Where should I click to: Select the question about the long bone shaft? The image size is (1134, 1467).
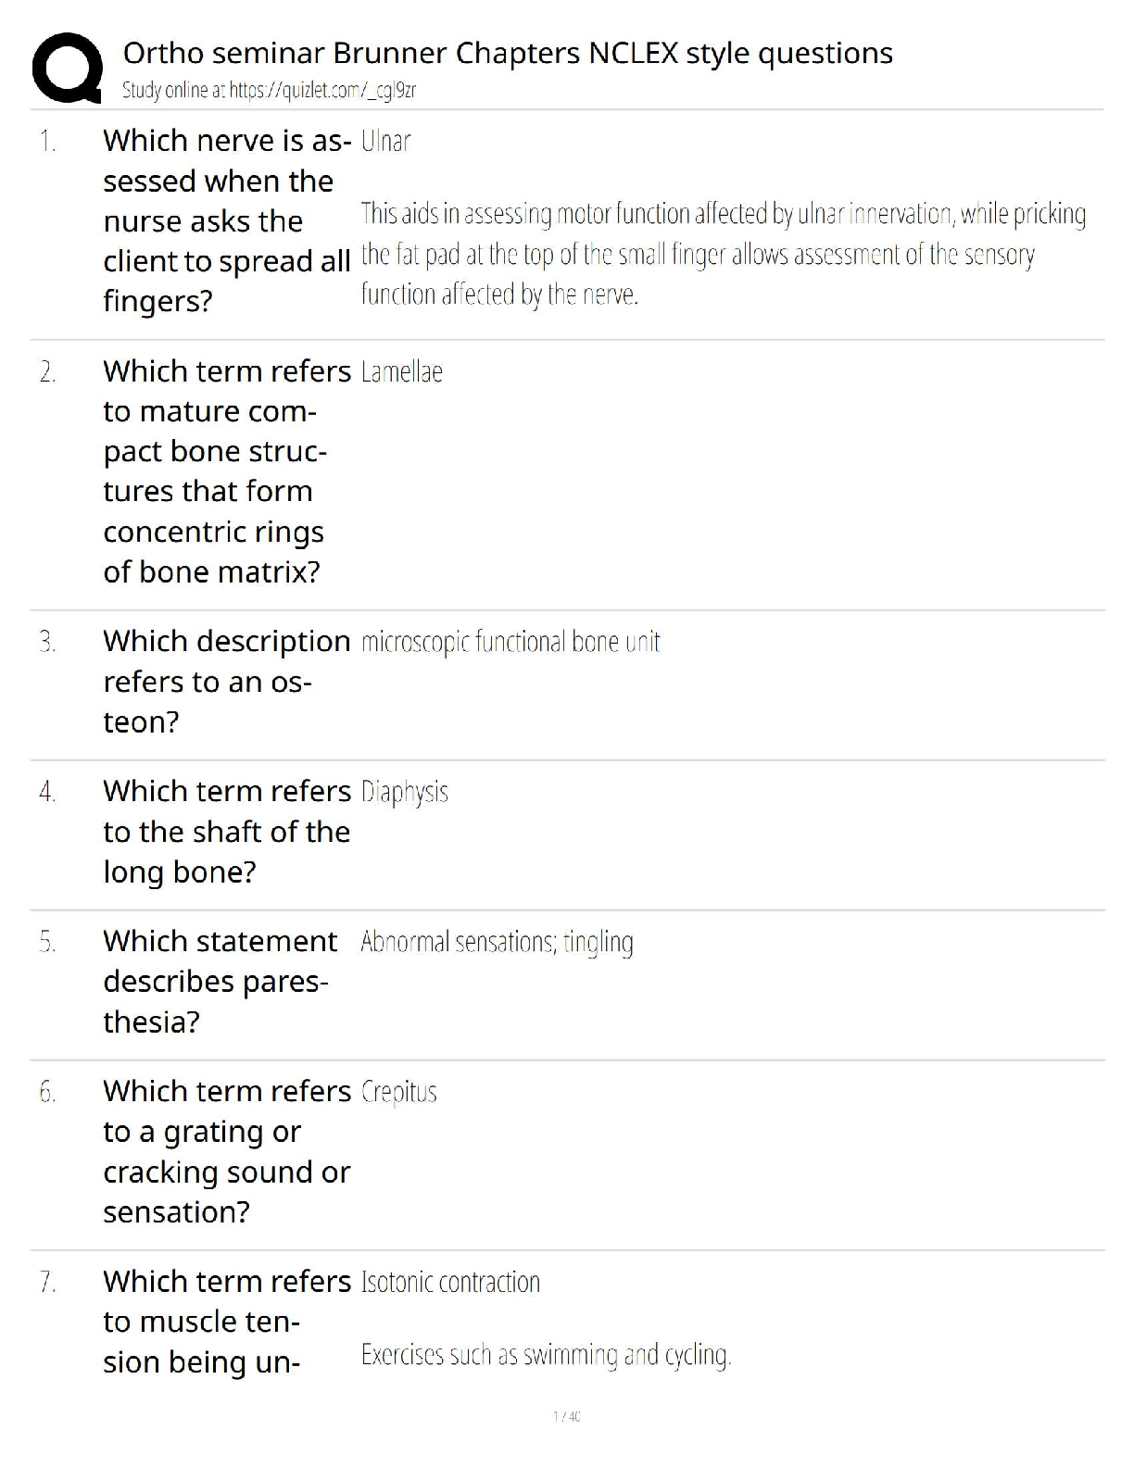click(226, 832)
